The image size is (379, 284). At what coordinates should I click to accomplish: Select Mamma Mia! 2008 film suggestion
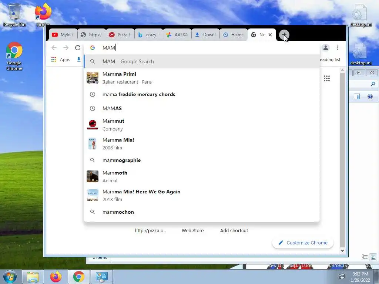click(202, 144)
